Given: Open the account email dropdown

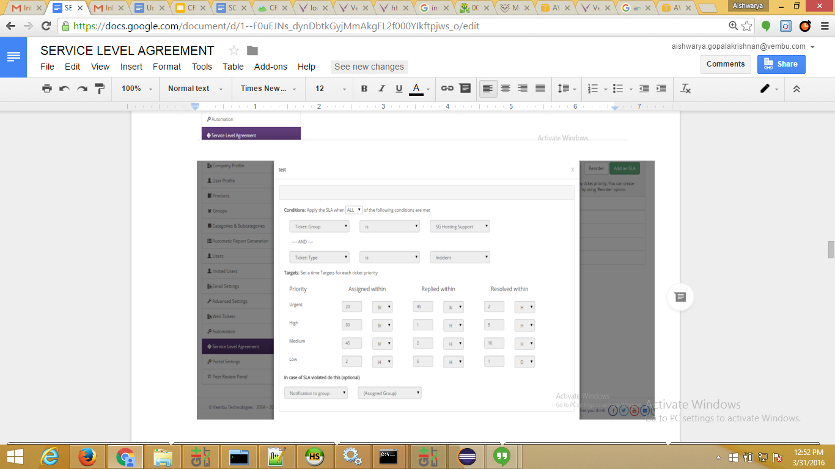Looking at the screenshot, I should click(x=743, y=46).
